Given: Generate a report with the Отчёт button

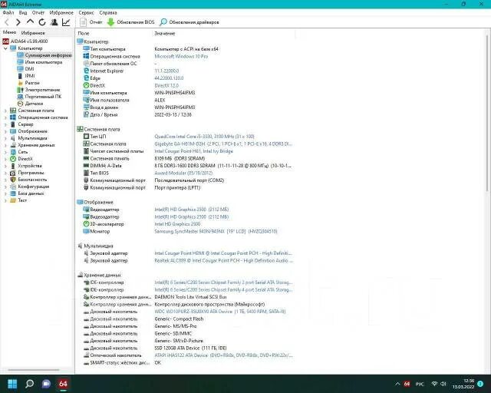Looking at the screenshot, I should click(x=91, y=22).
